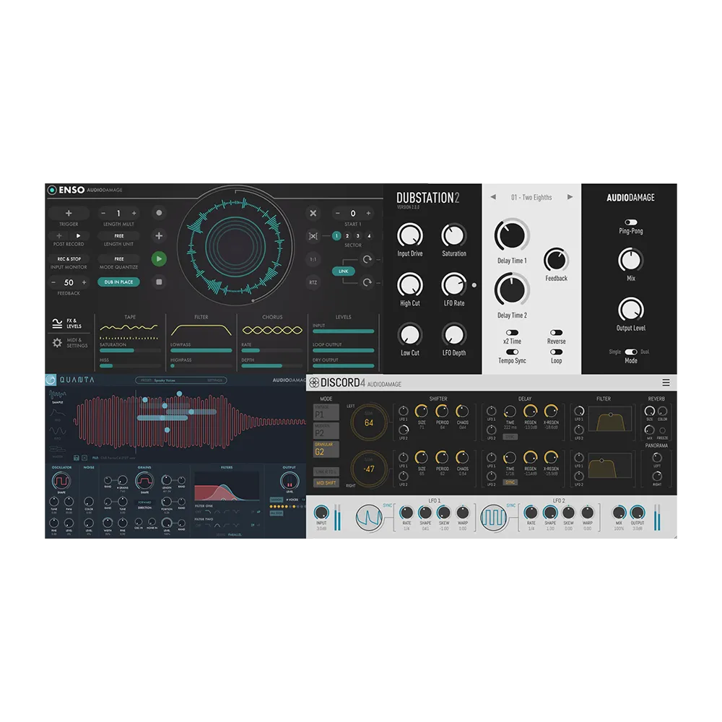Select sector 3 in Enso

[x=358, y=236]
